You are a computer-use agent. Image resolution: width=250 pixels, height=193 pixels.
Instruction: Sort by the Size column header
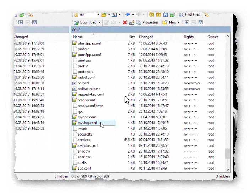point(132,37)
